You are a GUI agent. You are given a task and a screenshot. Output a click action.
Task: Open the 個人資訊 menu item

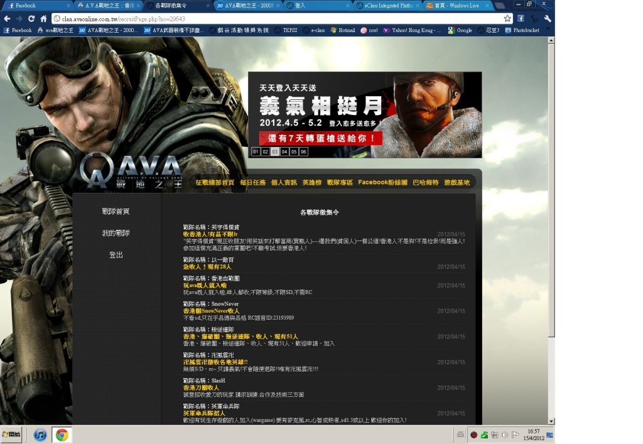coord(284,183)
